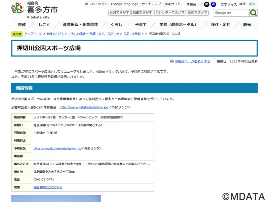Enlarge text size with 拡大 button
Viewport: 269px width, 202px height.
[253, 4]
